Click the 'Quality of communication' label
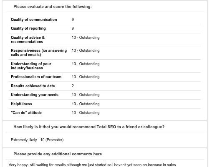 pos(34,20)
